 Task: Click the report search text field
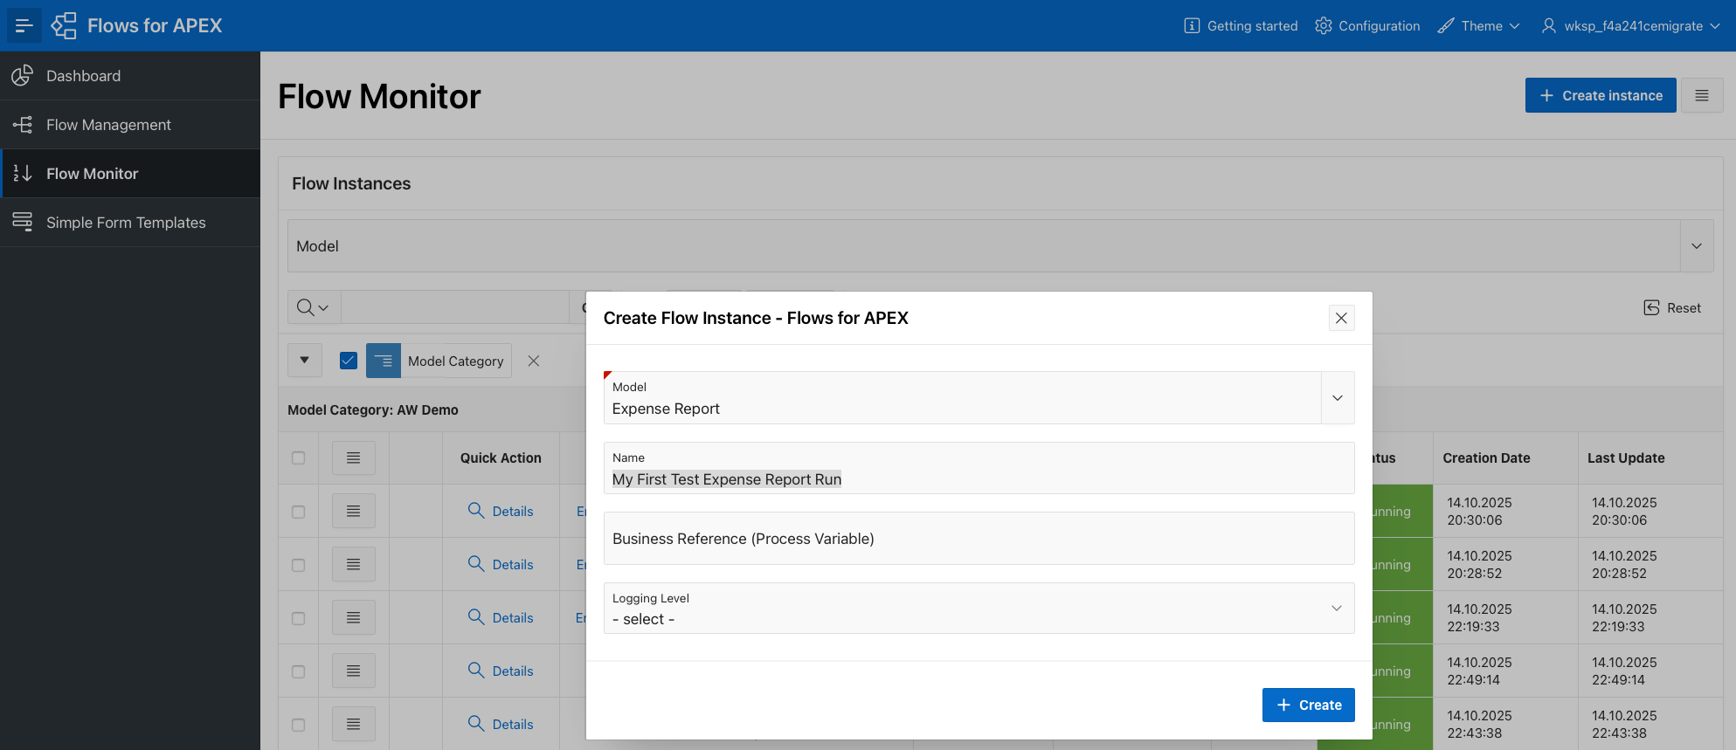point(454,307)
